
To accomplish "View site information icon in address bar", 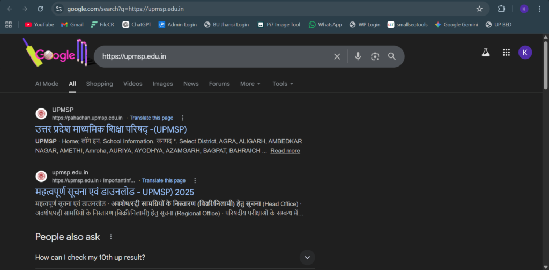I will tap(59, 9).
